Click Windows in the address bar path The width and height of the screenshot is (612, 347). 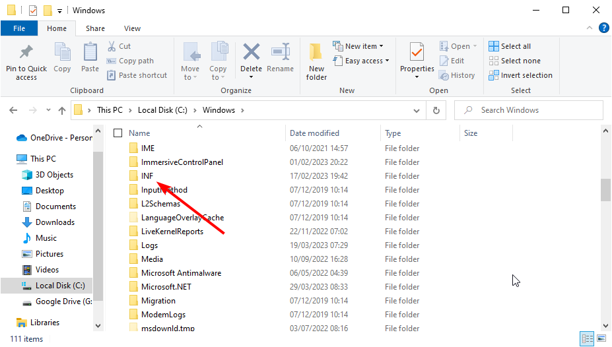(219, 110)
